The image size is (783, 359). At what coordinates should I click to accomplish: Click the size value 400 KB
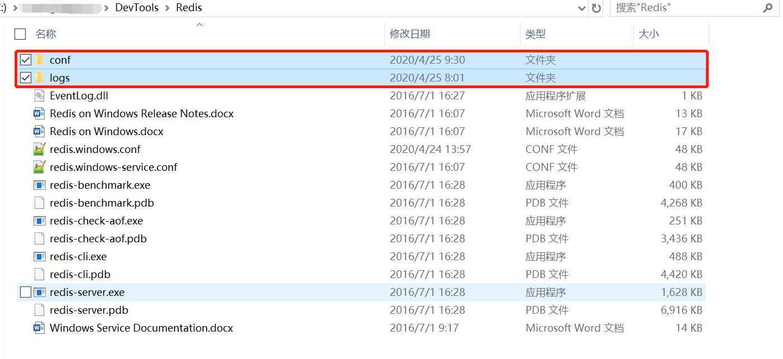[x=686, y=185]
